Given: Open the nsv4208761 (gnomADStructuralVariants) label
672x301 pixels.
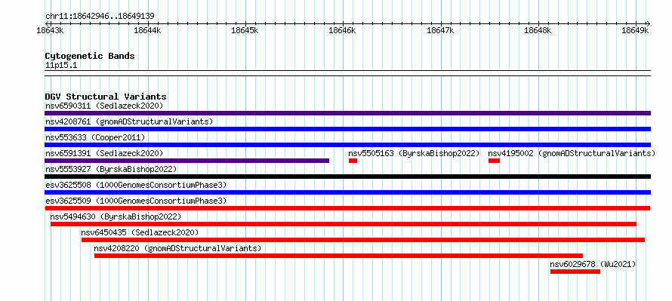Looking at the screenshot, I should (129, 121).
